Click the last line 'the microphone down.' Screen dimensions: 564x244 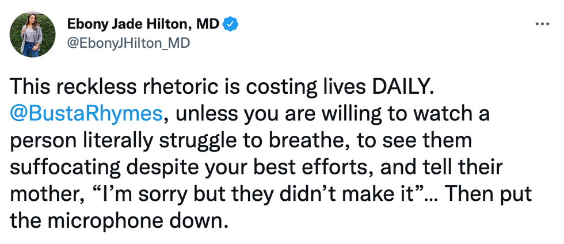pos(116,220)
